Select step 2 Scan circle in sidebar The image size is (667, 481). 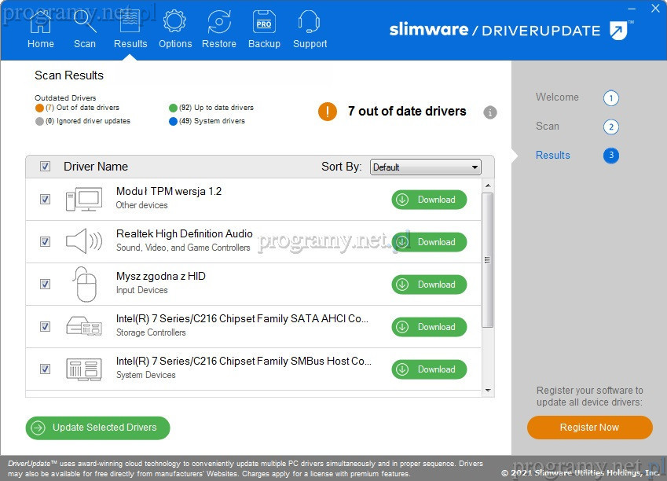click(x=611, y=127)
